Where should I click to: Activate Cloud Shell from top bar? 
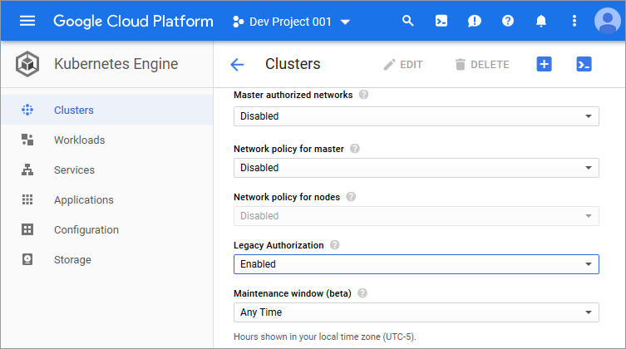pyautogui.click(x=441, y=21)
